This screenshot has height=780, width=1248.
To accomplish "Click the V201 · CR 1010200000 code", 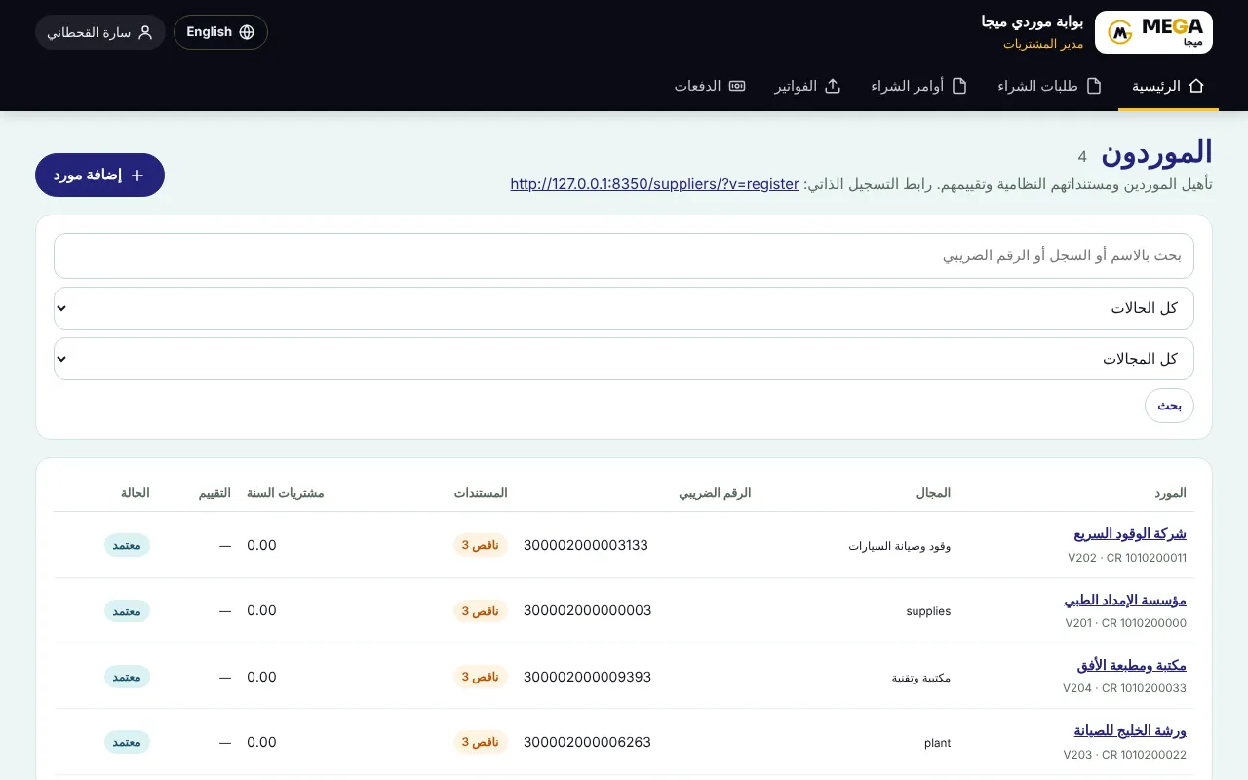I will pos(1125,623).
